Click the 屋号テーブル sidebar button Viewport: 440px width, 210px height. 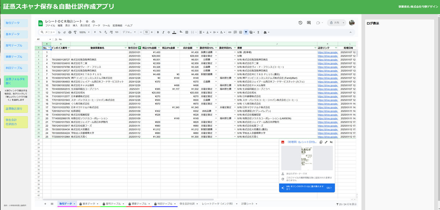coord(15,46)
